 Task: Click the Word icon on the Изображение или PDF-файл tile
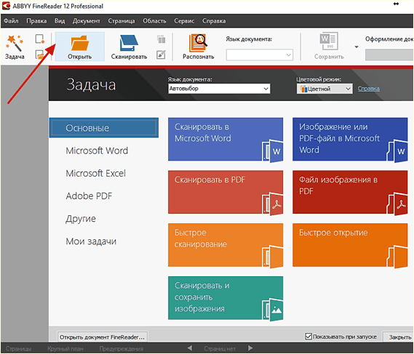pos(397,150)
